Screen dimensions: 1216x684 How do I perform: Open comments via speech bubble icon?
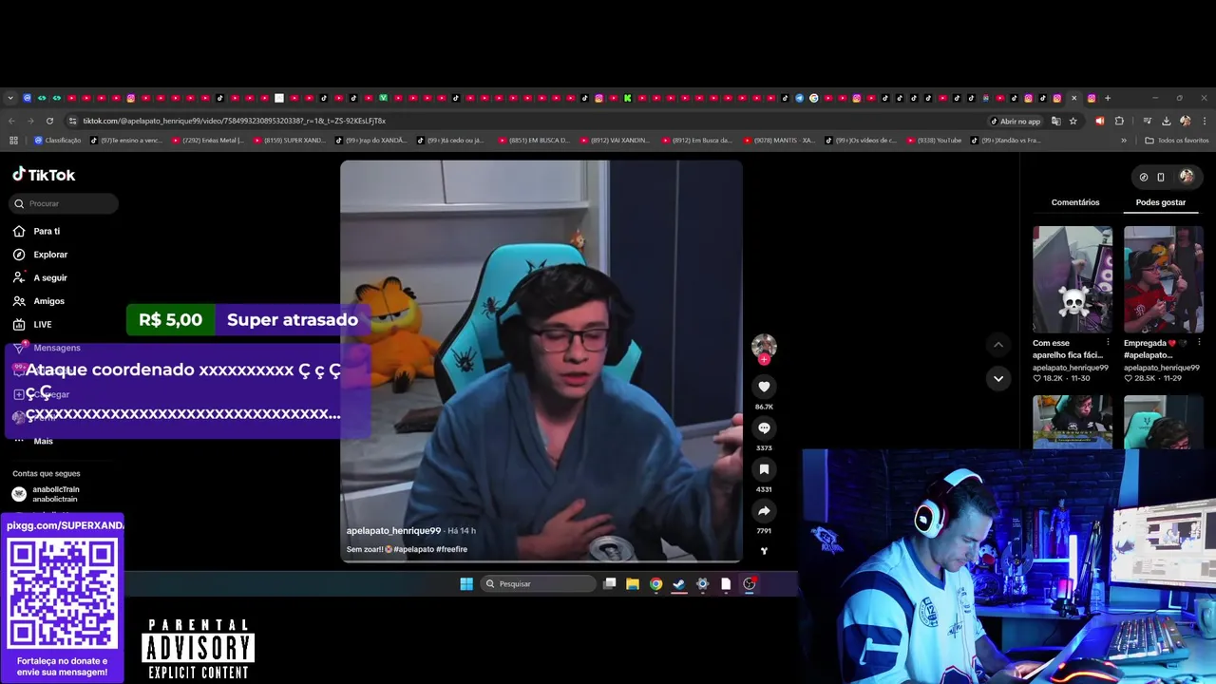tap(764, 428)
